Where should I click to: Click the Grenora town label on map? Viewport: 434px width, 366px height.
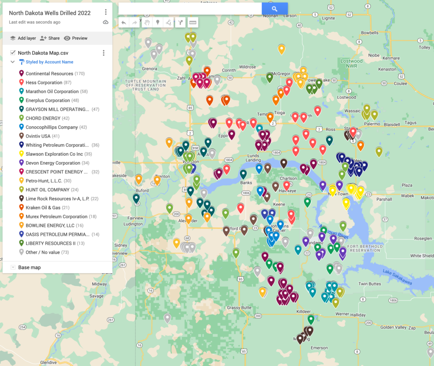tap(150, 69)
